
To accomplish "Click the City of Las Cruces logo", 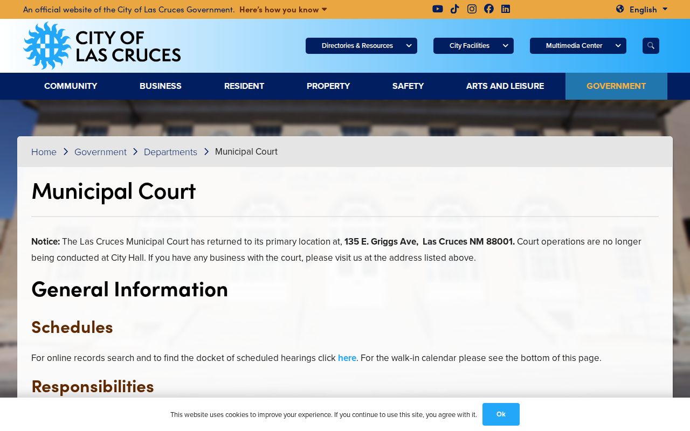I will [x=102, y=46].
